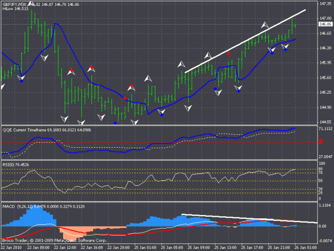Click the 147.35 price axis label
The image size is (334, 251).
pos(325,4)
